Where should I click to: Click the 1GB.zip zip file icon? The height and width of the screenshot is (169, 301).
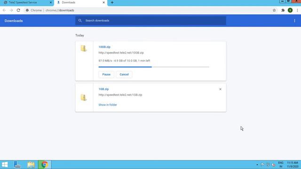(84, 98)
